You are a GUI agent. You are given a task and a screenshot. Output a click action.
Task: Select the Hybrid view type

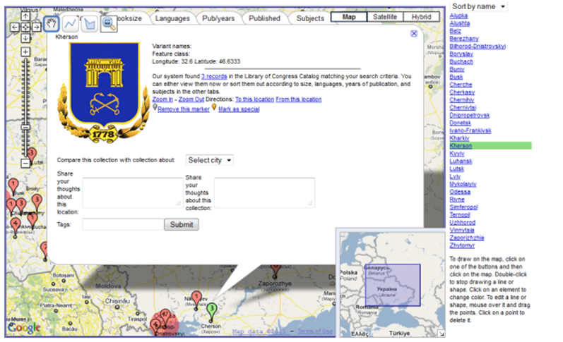tap(421, 17)
